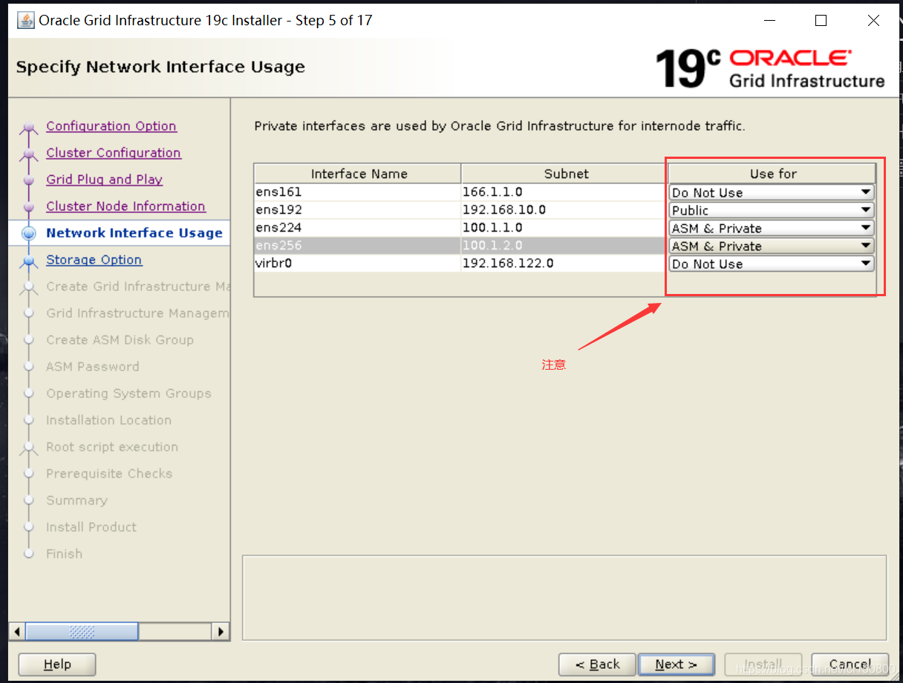Click the Cluster Configuration step bullet icon

29,154
